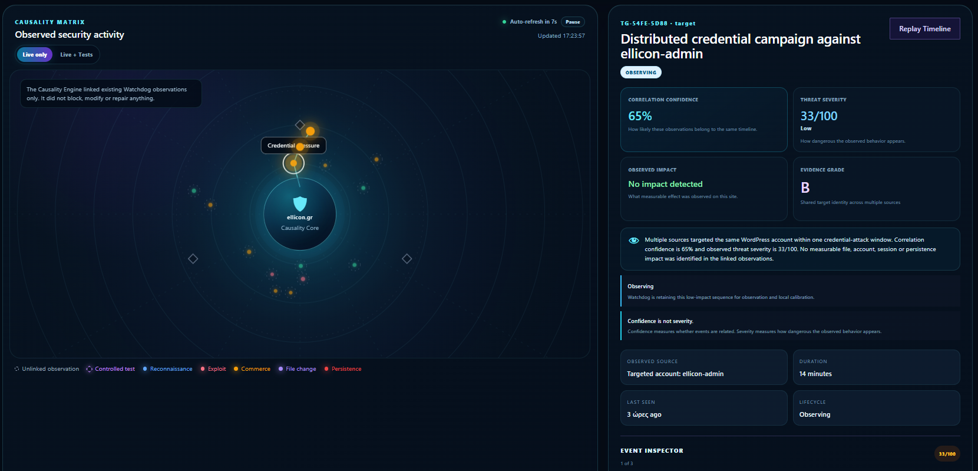Click the Credential pressure tooltip label
The image size is (978, 471).
(x=293, y=146)
